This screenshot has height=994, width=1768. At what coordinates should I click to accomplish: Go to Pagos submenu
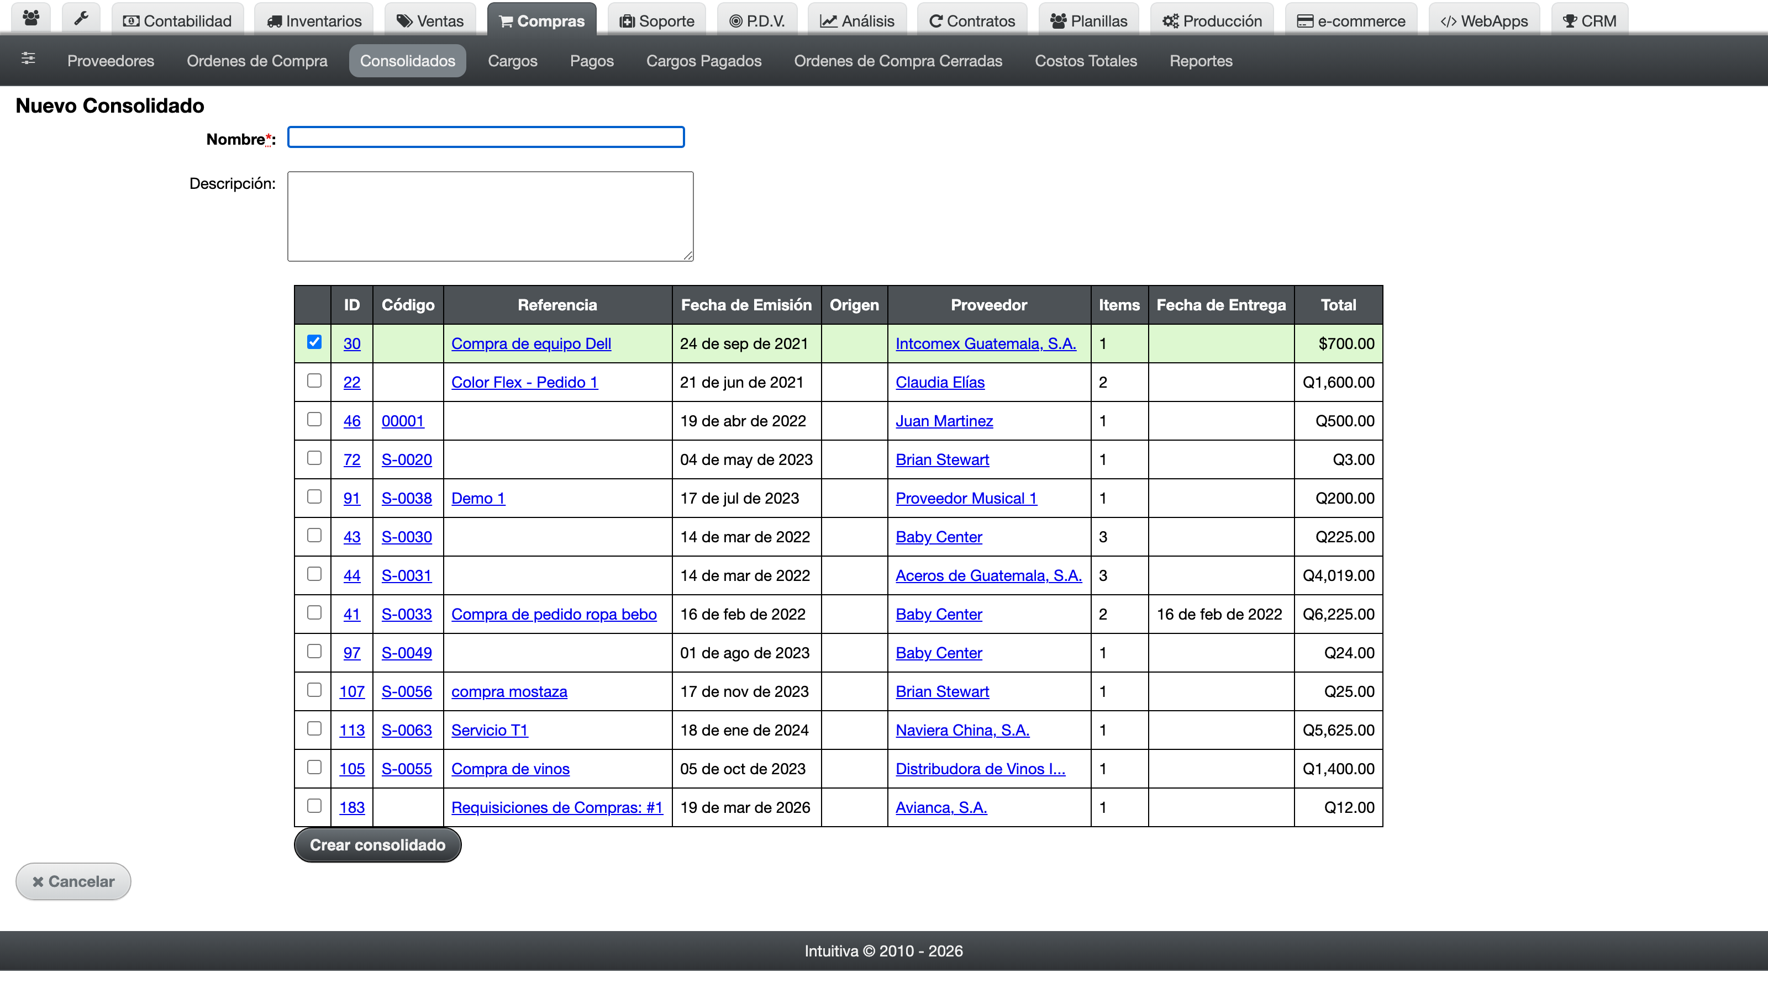592,60
